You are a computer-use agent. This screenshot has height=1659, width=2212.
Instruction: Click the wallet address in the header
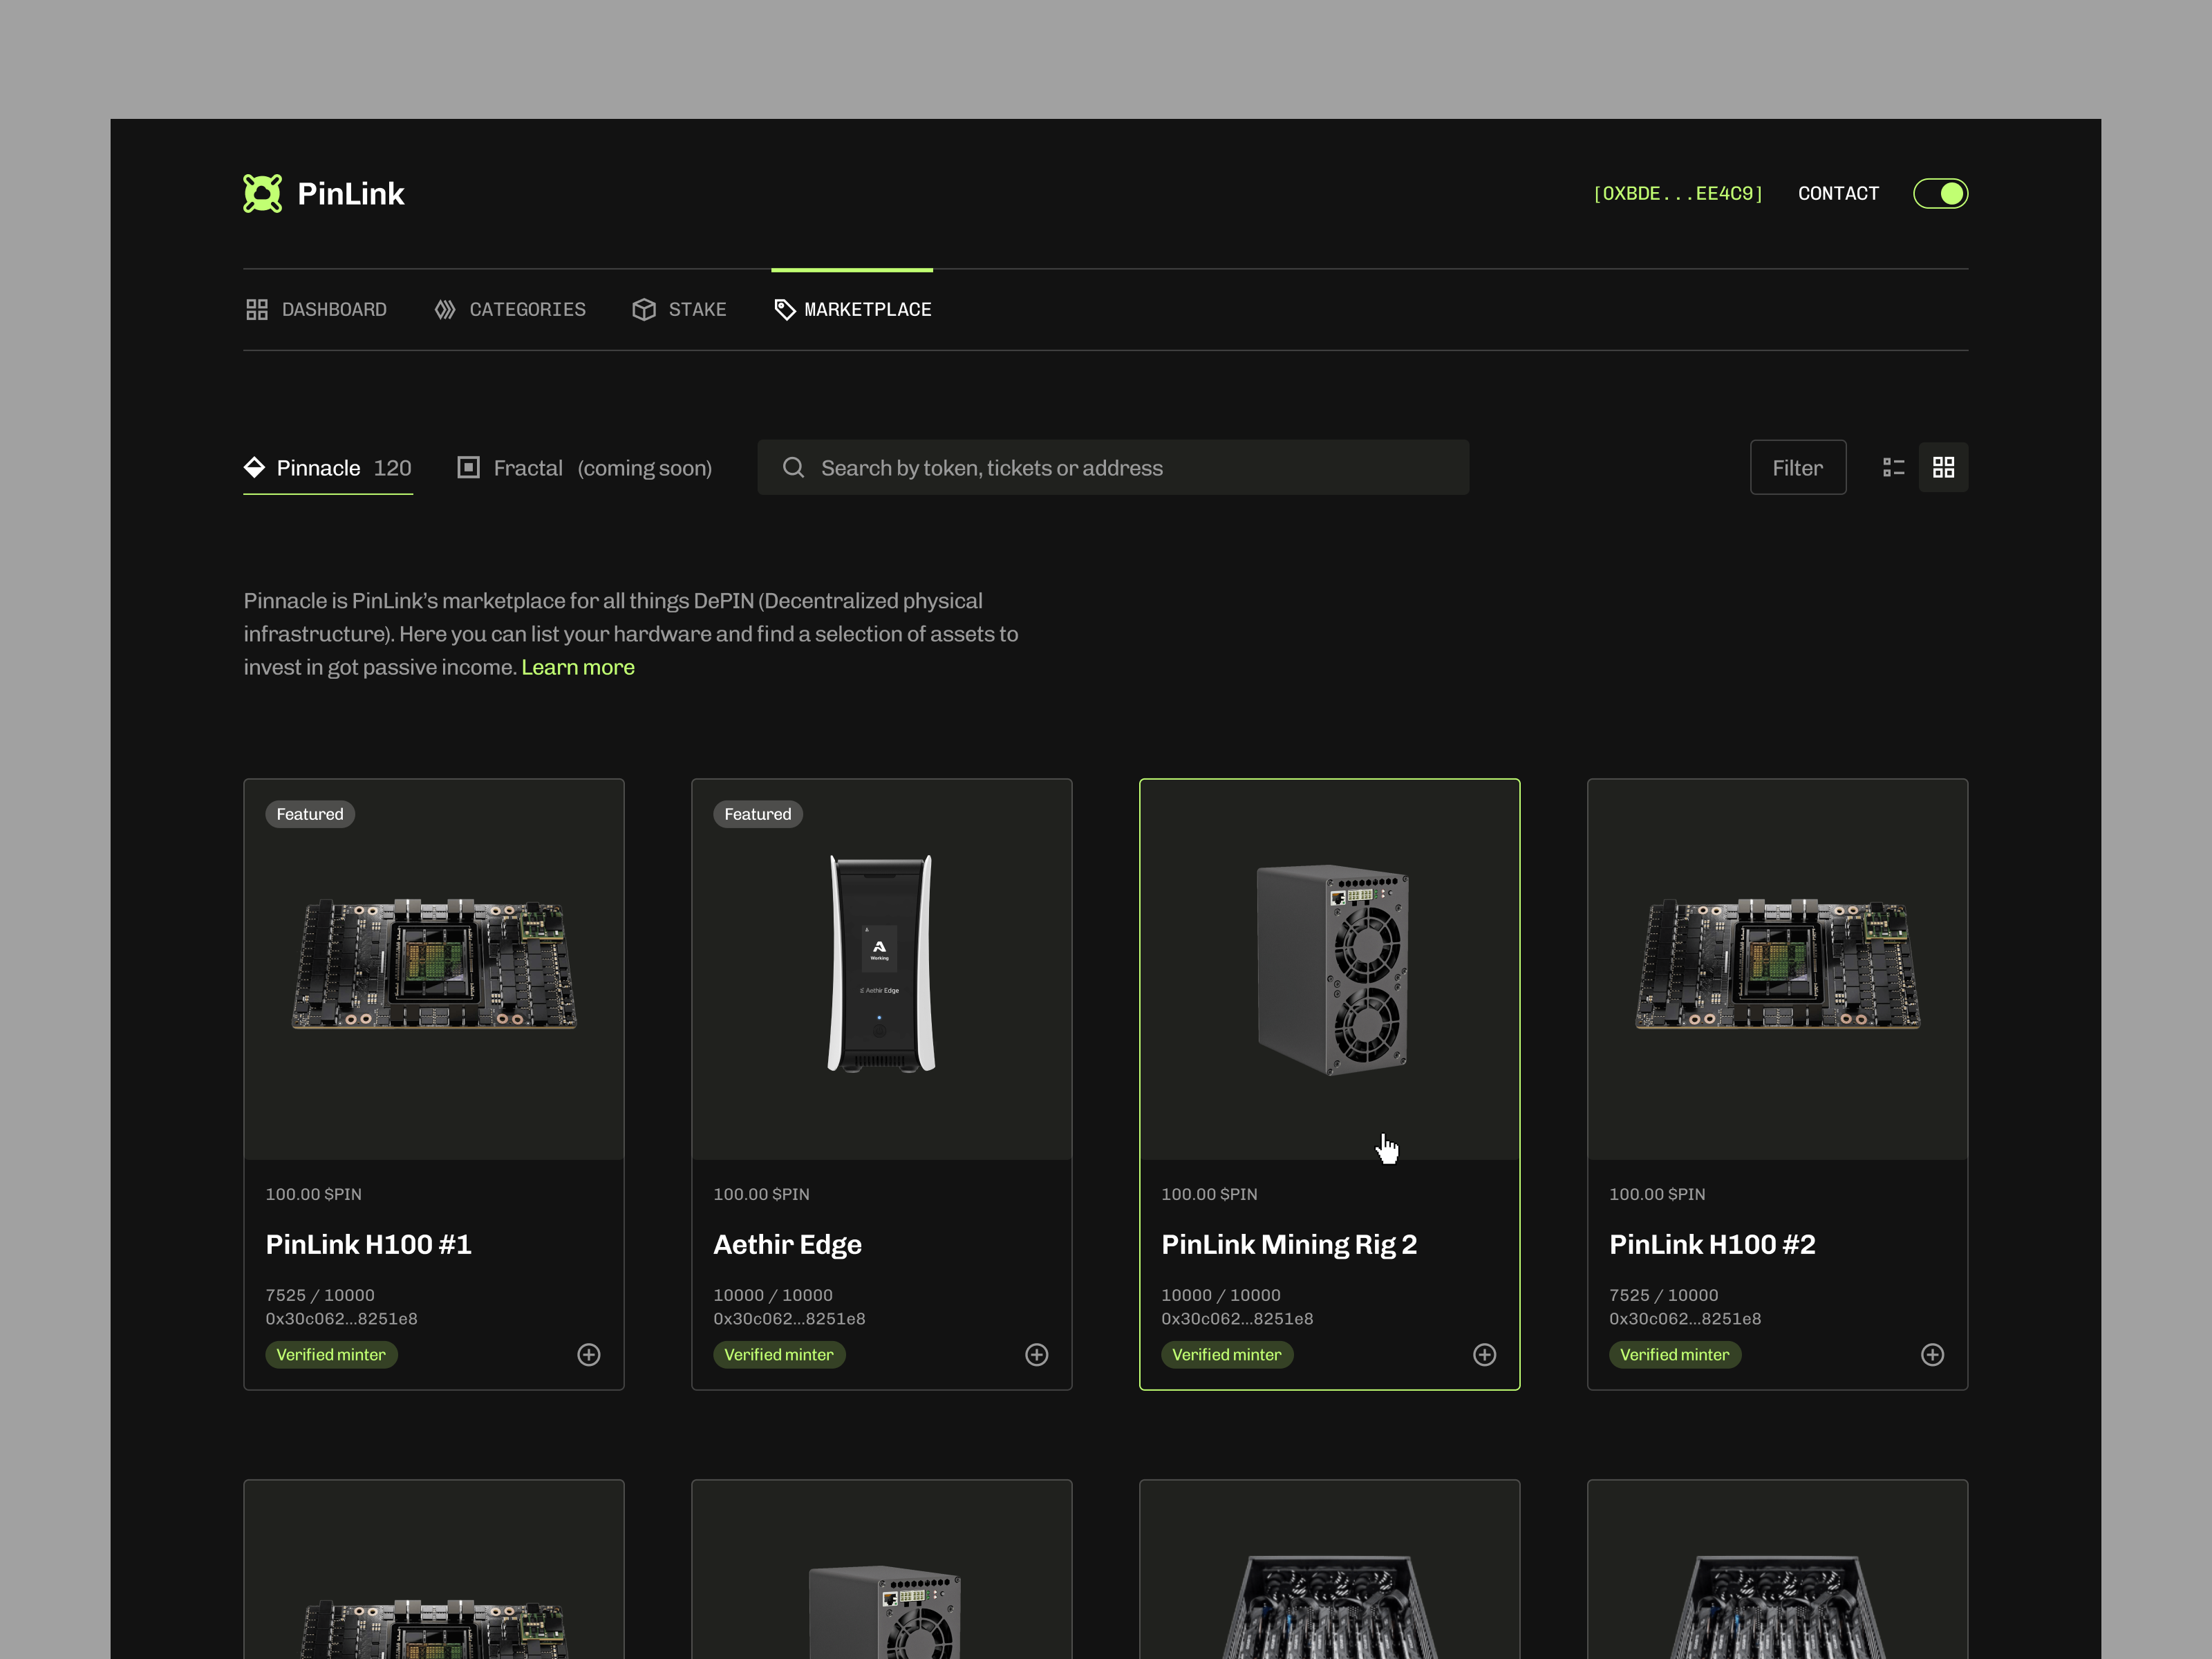[x=1678, y=192]
